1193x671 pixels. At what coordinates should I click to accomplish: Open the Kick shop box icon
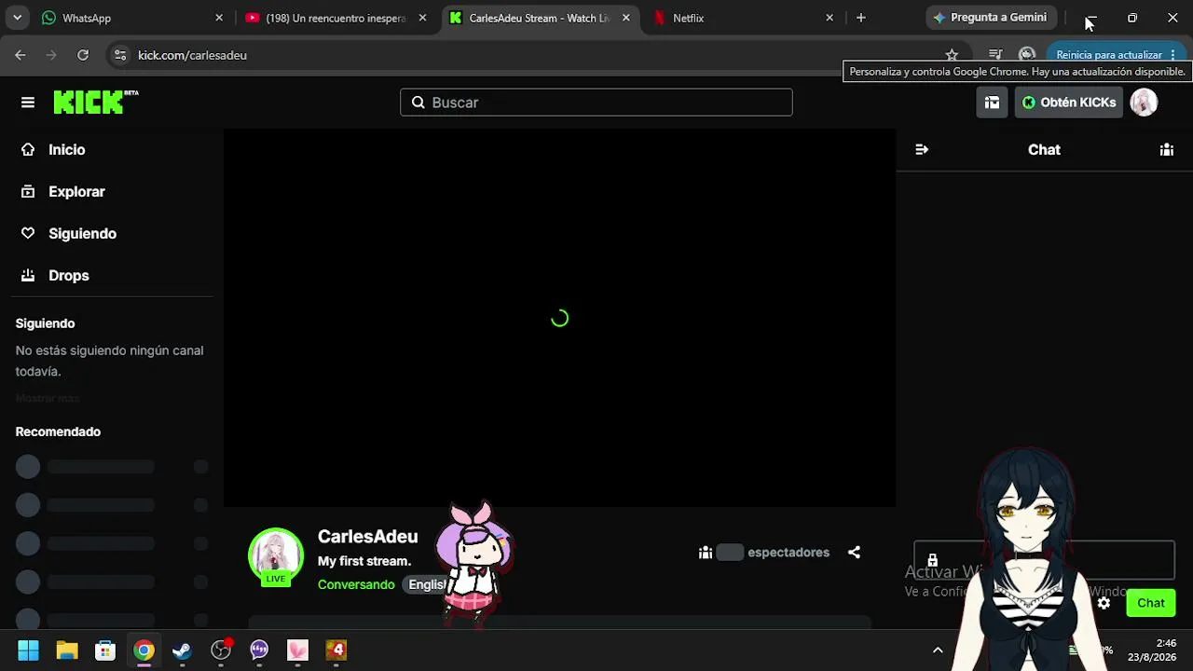[992, 103]
